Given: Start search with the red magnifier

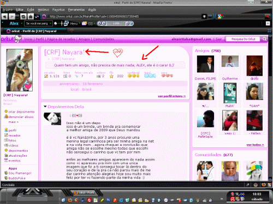Looking at the screenshot, I should [267, 16].
